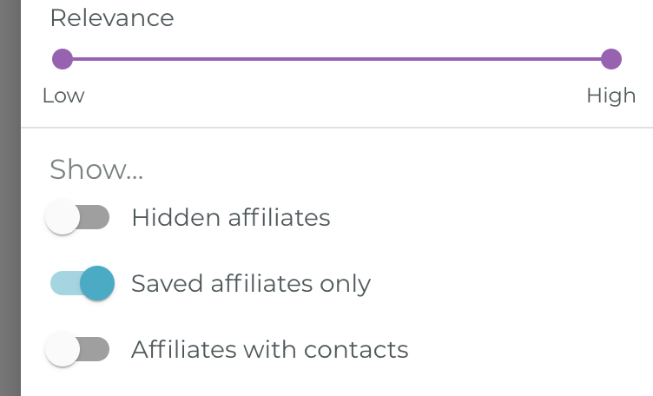Click the "Affiliates with contacts" label text
Image resolution: width=653 pixels, height=396 pixels.
click(x=270, y=350)
